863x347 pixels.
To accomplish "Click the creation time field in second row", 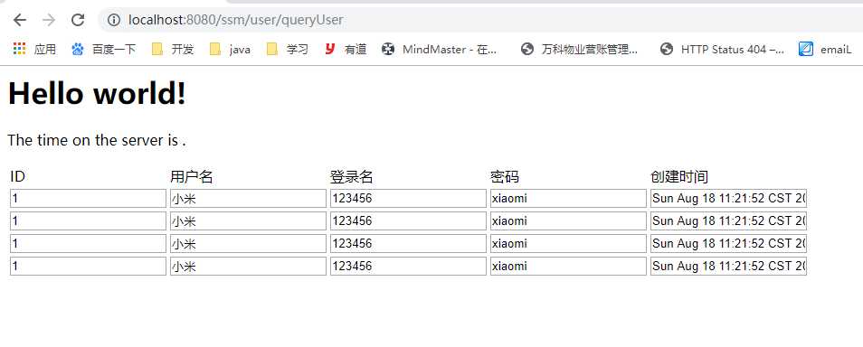I will (x=729, y=221).
